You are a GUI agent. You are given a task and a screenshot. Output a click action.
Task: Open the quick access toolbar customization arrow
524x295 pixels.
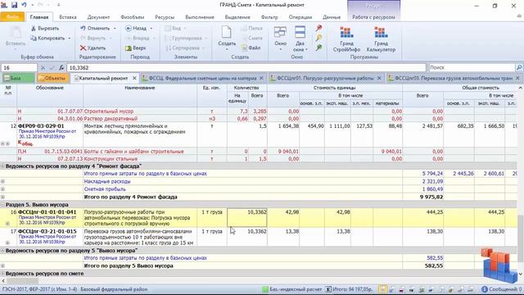58,5
